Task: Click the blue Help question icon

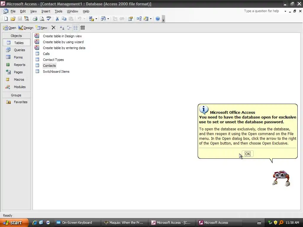Action: point(158,19)
